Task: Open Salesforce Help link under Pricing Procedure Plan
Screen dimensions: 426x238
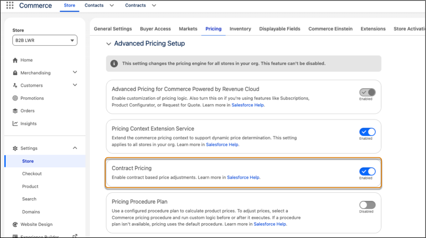Action: click(270, 224)
